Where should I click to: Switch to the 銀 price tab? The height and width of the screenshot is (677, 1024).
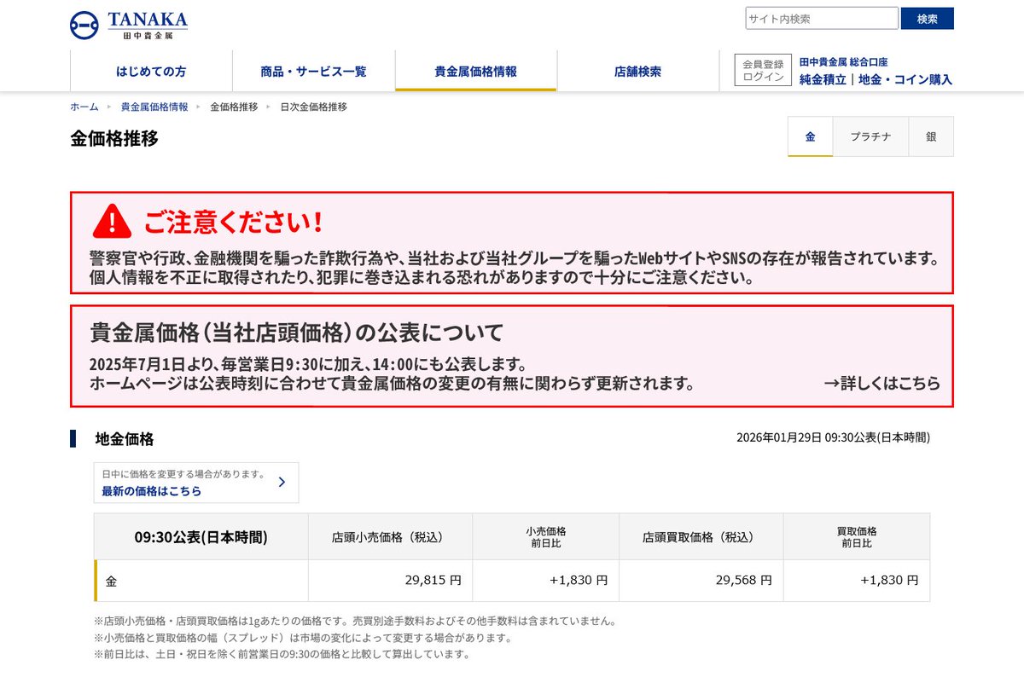click(930, 136)
